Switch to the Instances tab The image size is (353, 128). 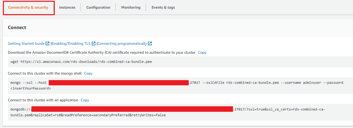(x=67, y=8)
